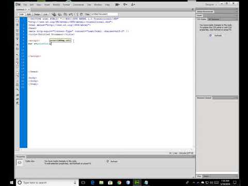Click the Preview in Browser globe icon

[54, 14]
